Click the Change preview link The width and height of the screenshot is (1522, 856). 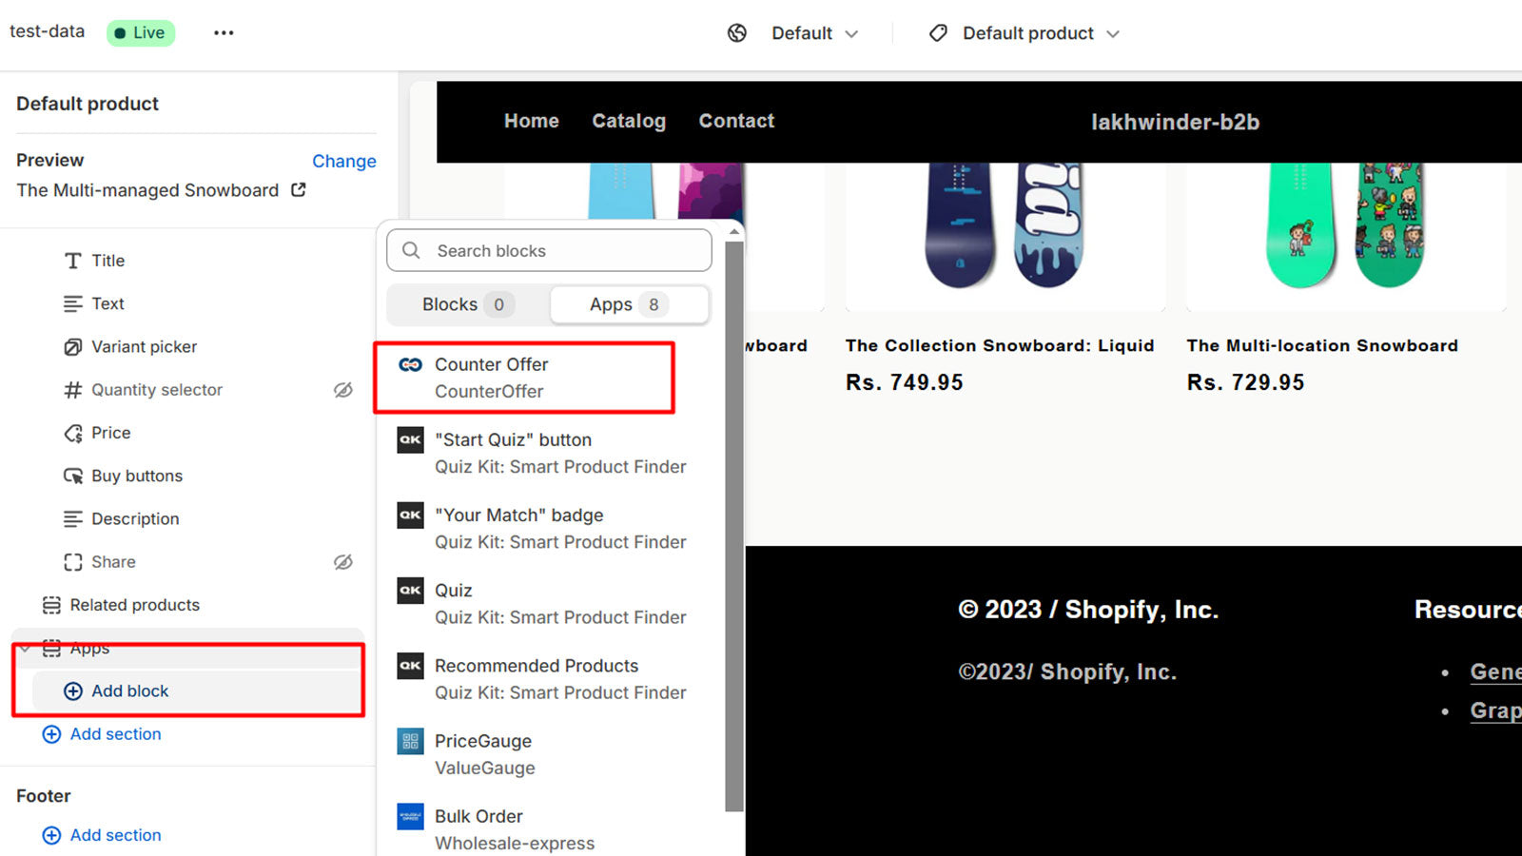[x=343, y=161]
